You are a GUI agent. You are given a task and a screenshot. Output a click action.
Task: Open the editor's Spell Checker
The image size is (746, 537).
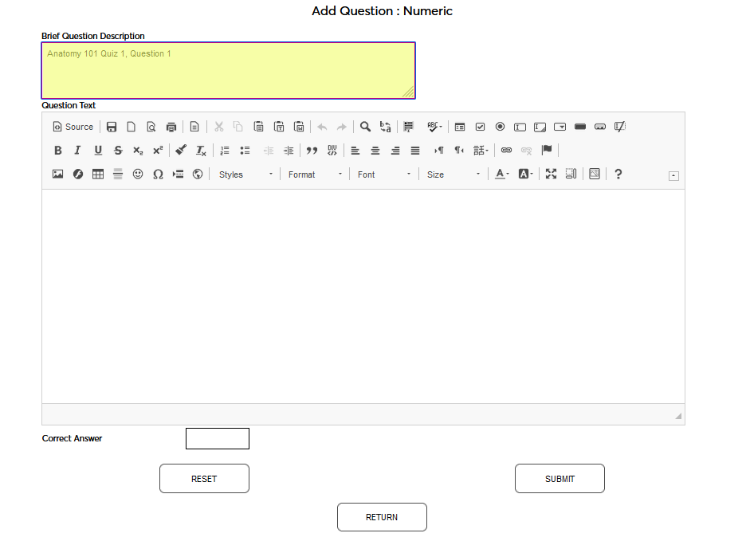coord(433,126)
